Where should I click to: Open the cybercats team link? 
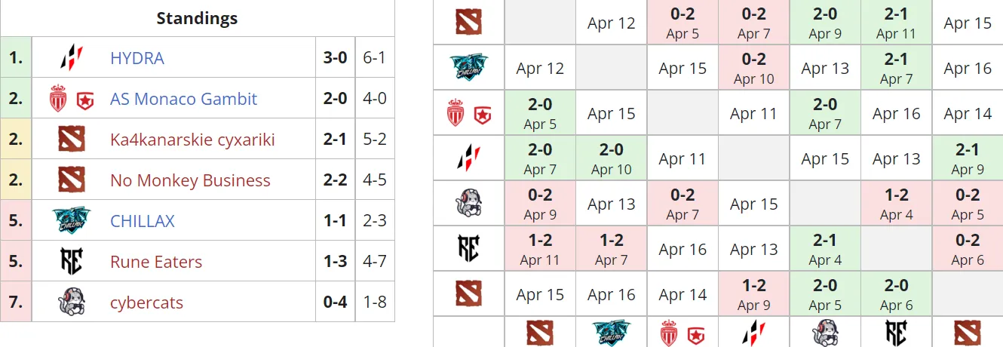click(146, 302)
